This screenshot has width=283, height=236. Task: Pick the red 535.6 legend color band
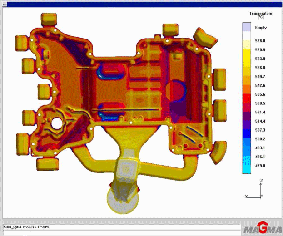point(247,94)
